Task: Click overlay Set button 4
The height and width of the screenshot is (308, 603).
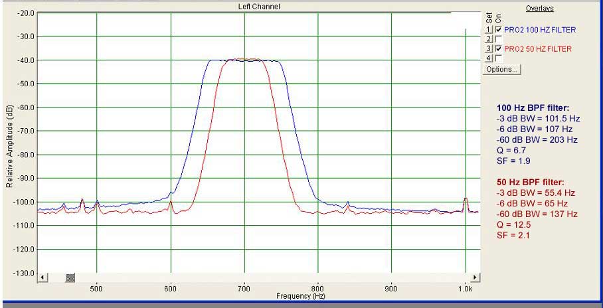Action: (x=489, y=58)
